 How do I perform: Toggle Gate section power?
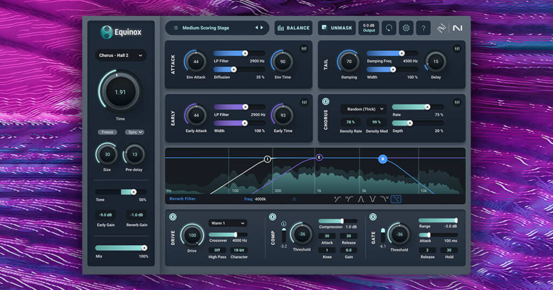tap(373, 217)
